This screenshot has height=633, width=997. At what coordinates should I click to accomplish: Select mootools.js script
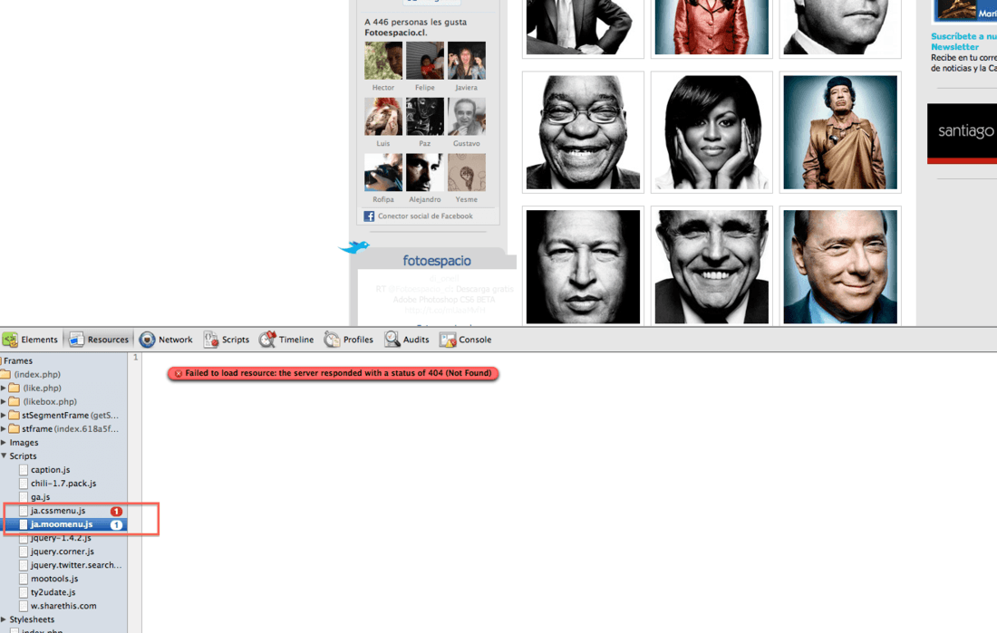[x=54, y=579]
